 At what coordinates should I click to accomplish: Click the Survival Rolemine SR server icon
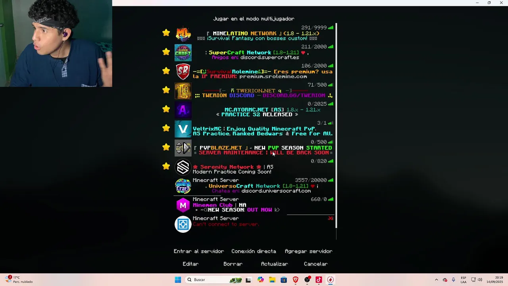pyautogui.click(x=183, y=71)
